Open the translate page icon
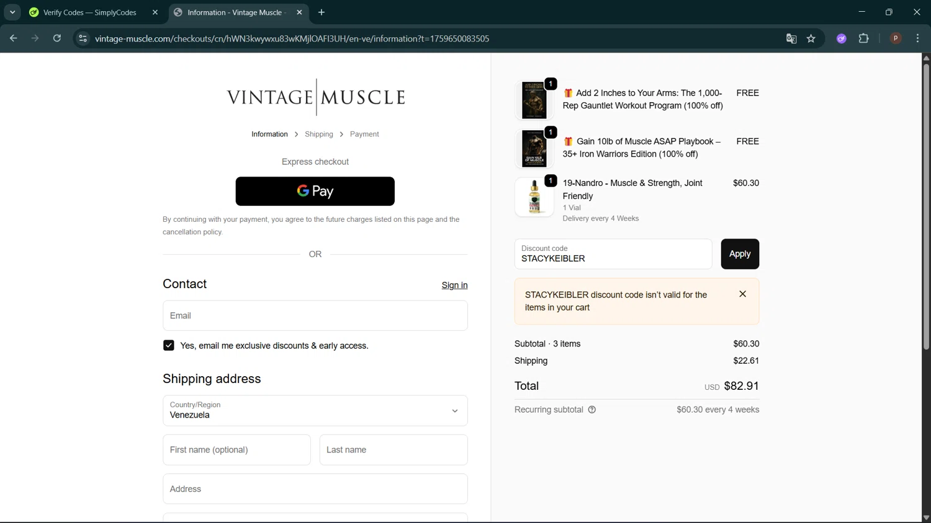The height and width of the screenshot is (523, 931). pos(791,38)
